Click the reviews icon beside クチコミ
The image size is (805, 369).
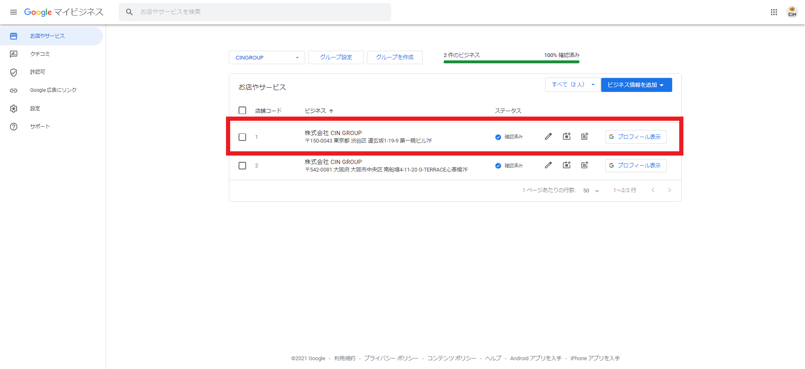pyautogui.click(x=13, y=54)
